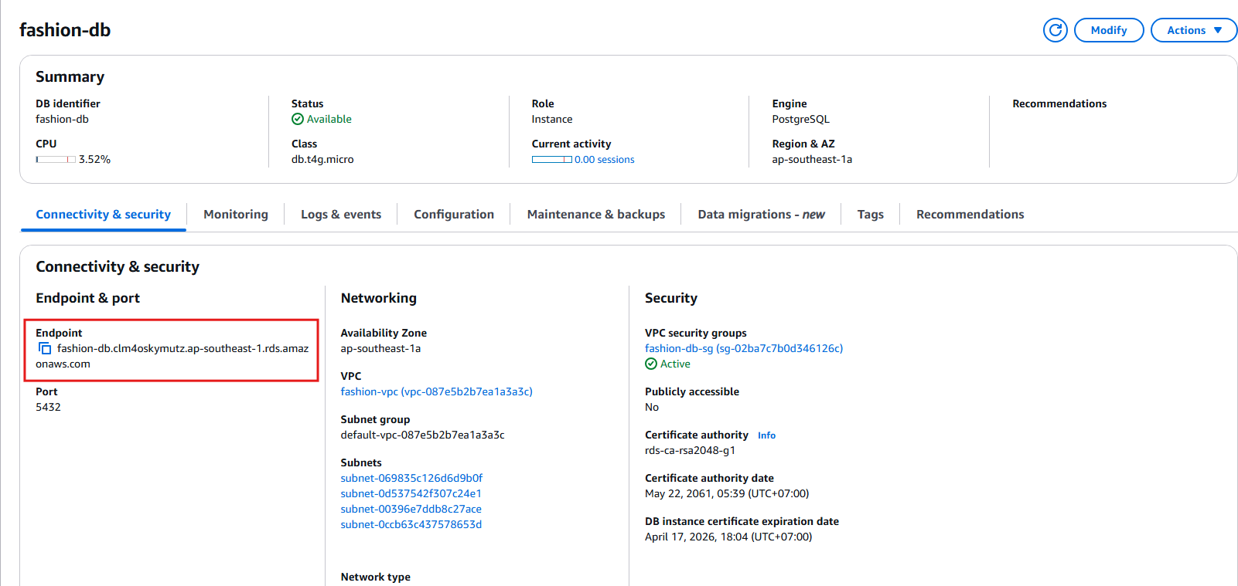
Task: Click the Instance role value
Action: (x=552, y=119)
